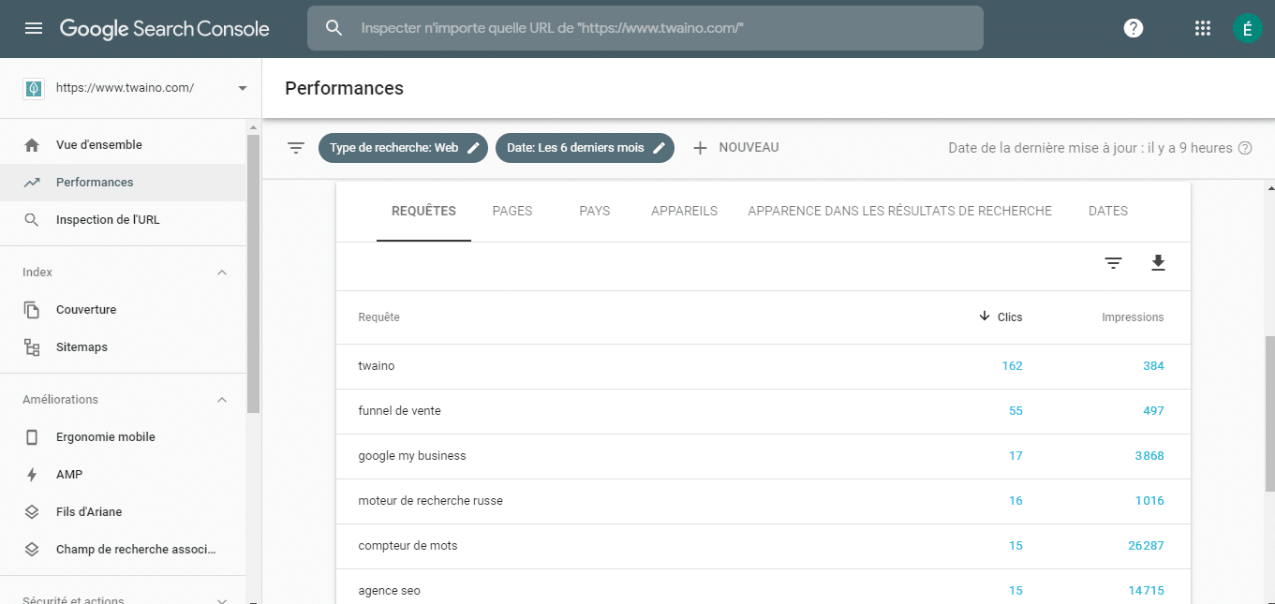This screenshot has height=604, width=1275.
Task: Collapse the Index section
Action: click(x=222, y=273)
